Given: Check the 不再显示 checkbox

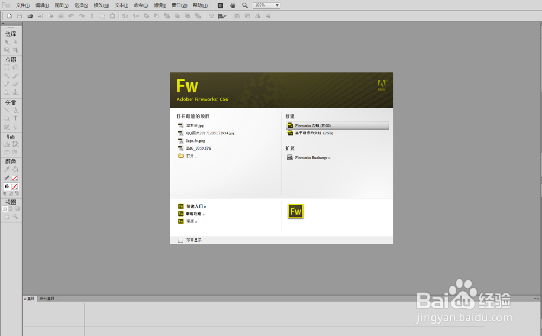Looking at the screenshot, I should [180, 240].
